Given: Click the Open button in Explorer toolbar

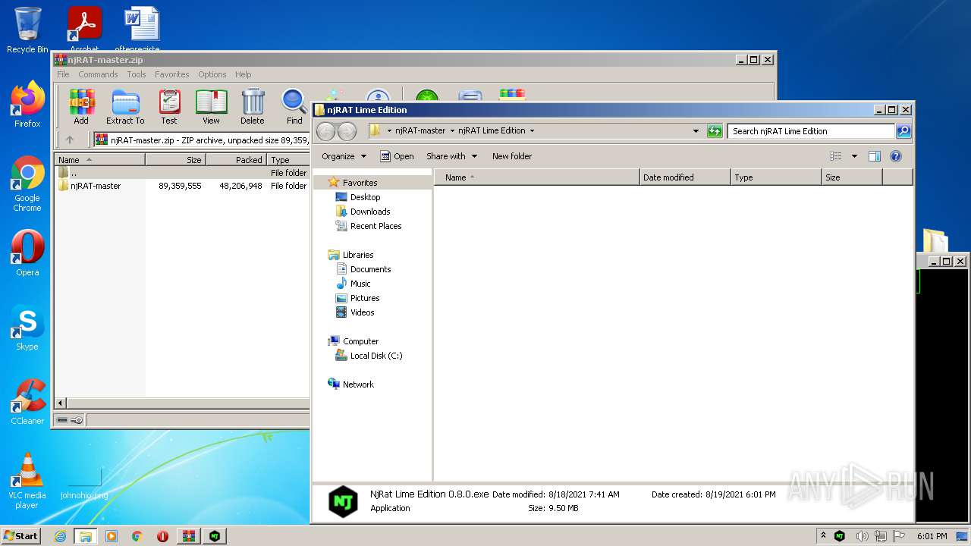Looking at the screenshot, I should click(x=397, y=156).
